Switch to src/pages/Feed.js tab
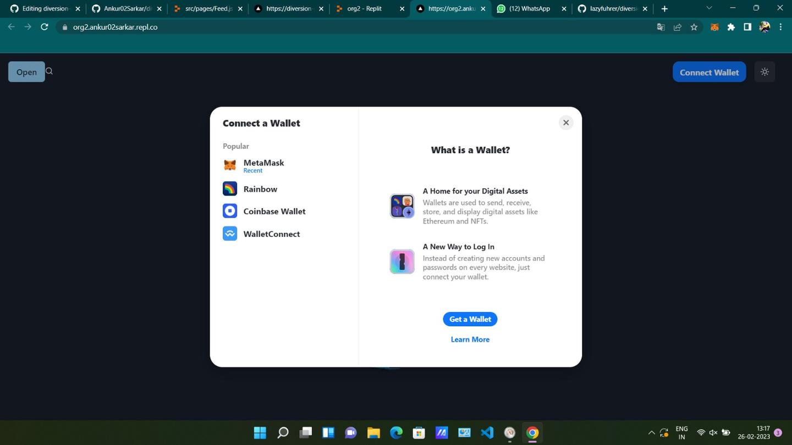The width and height of the screenshot is (792, 445). pyautogui.click(x=207, y=9)
